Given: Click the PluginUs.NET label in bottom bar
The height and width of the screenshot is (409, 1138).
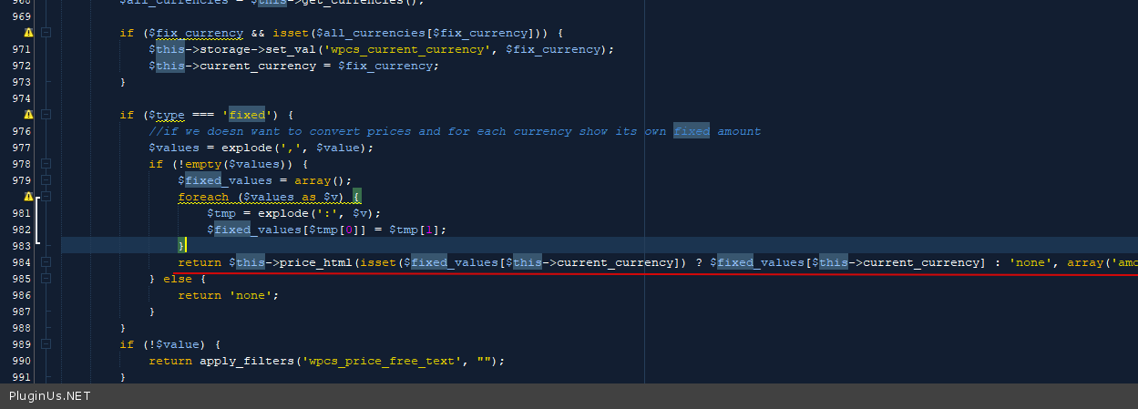Looking at the screenshot, I should 50,396.
